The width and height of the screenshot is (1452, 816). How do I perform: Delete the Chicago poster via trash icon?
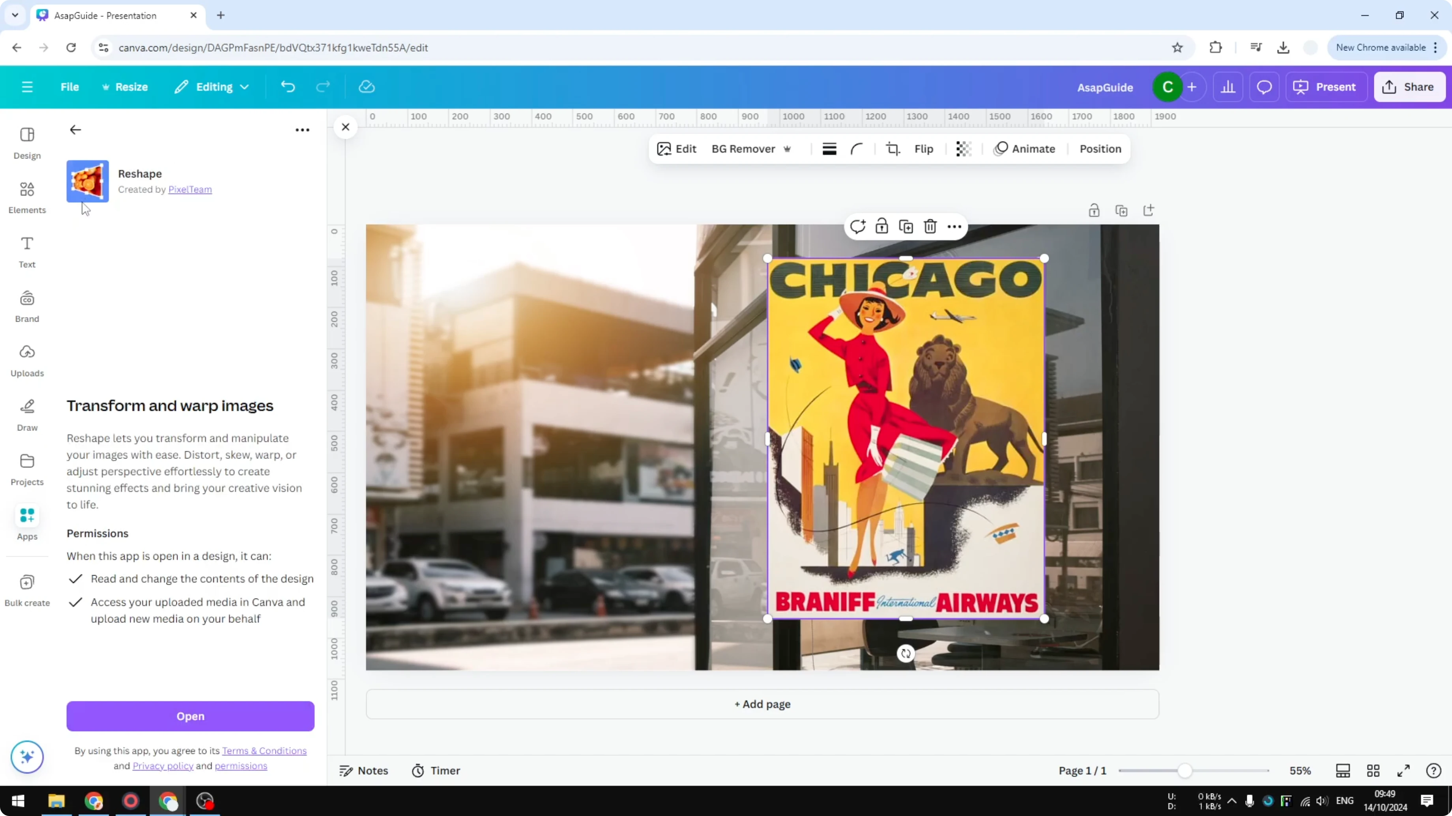930,226
